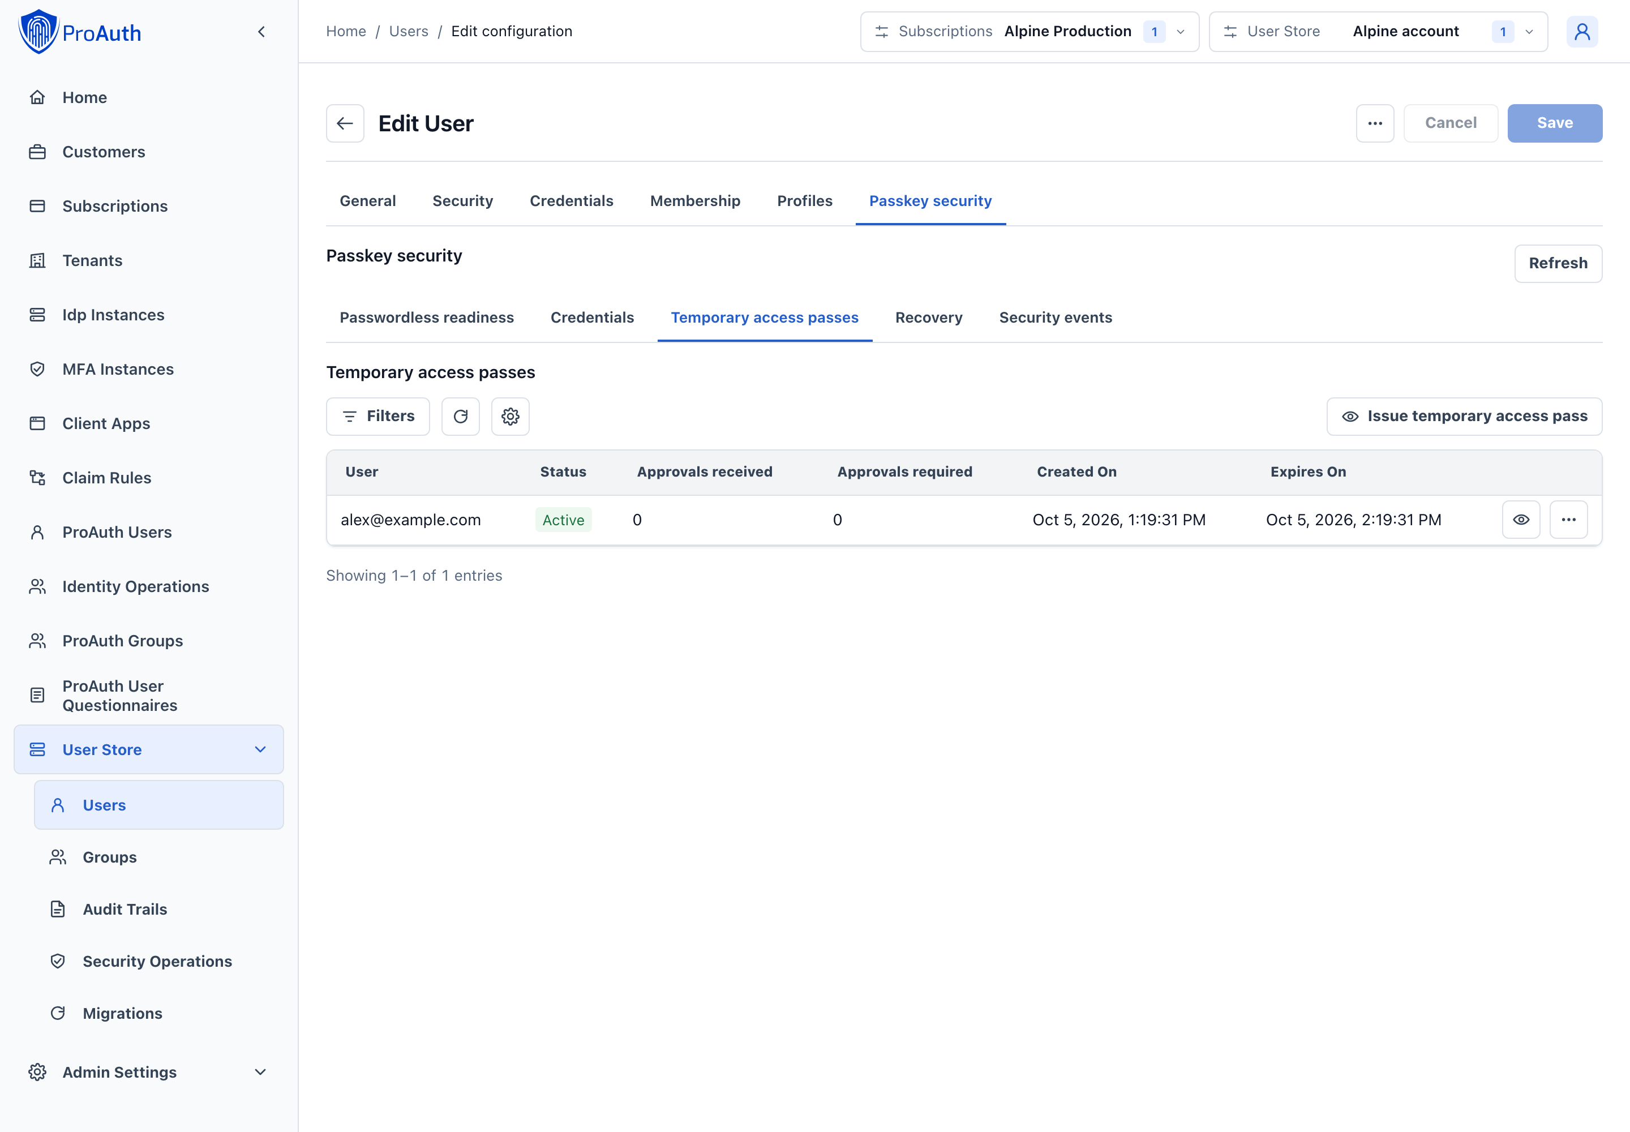
Task: Open Client Apps page
Action: click(149, 423)
